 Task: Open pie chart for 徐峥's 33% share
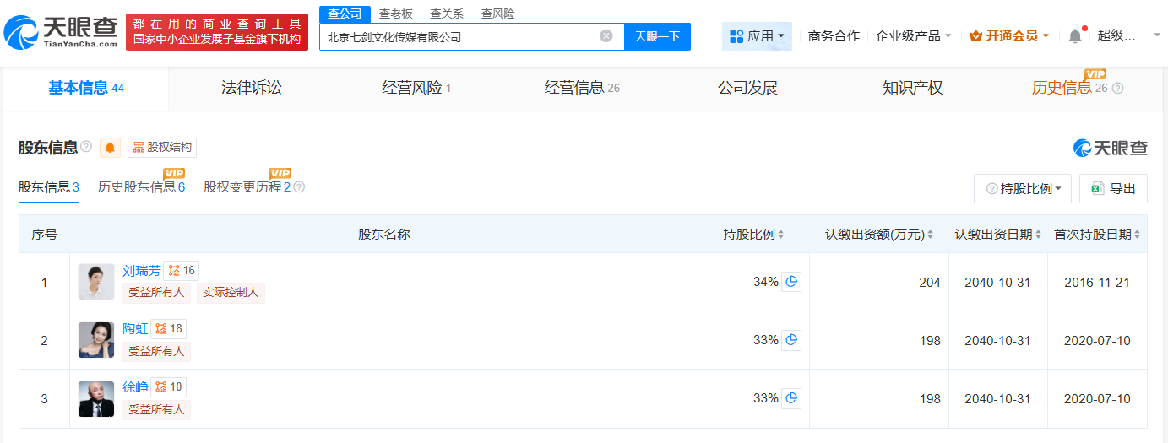coord(791,398)
